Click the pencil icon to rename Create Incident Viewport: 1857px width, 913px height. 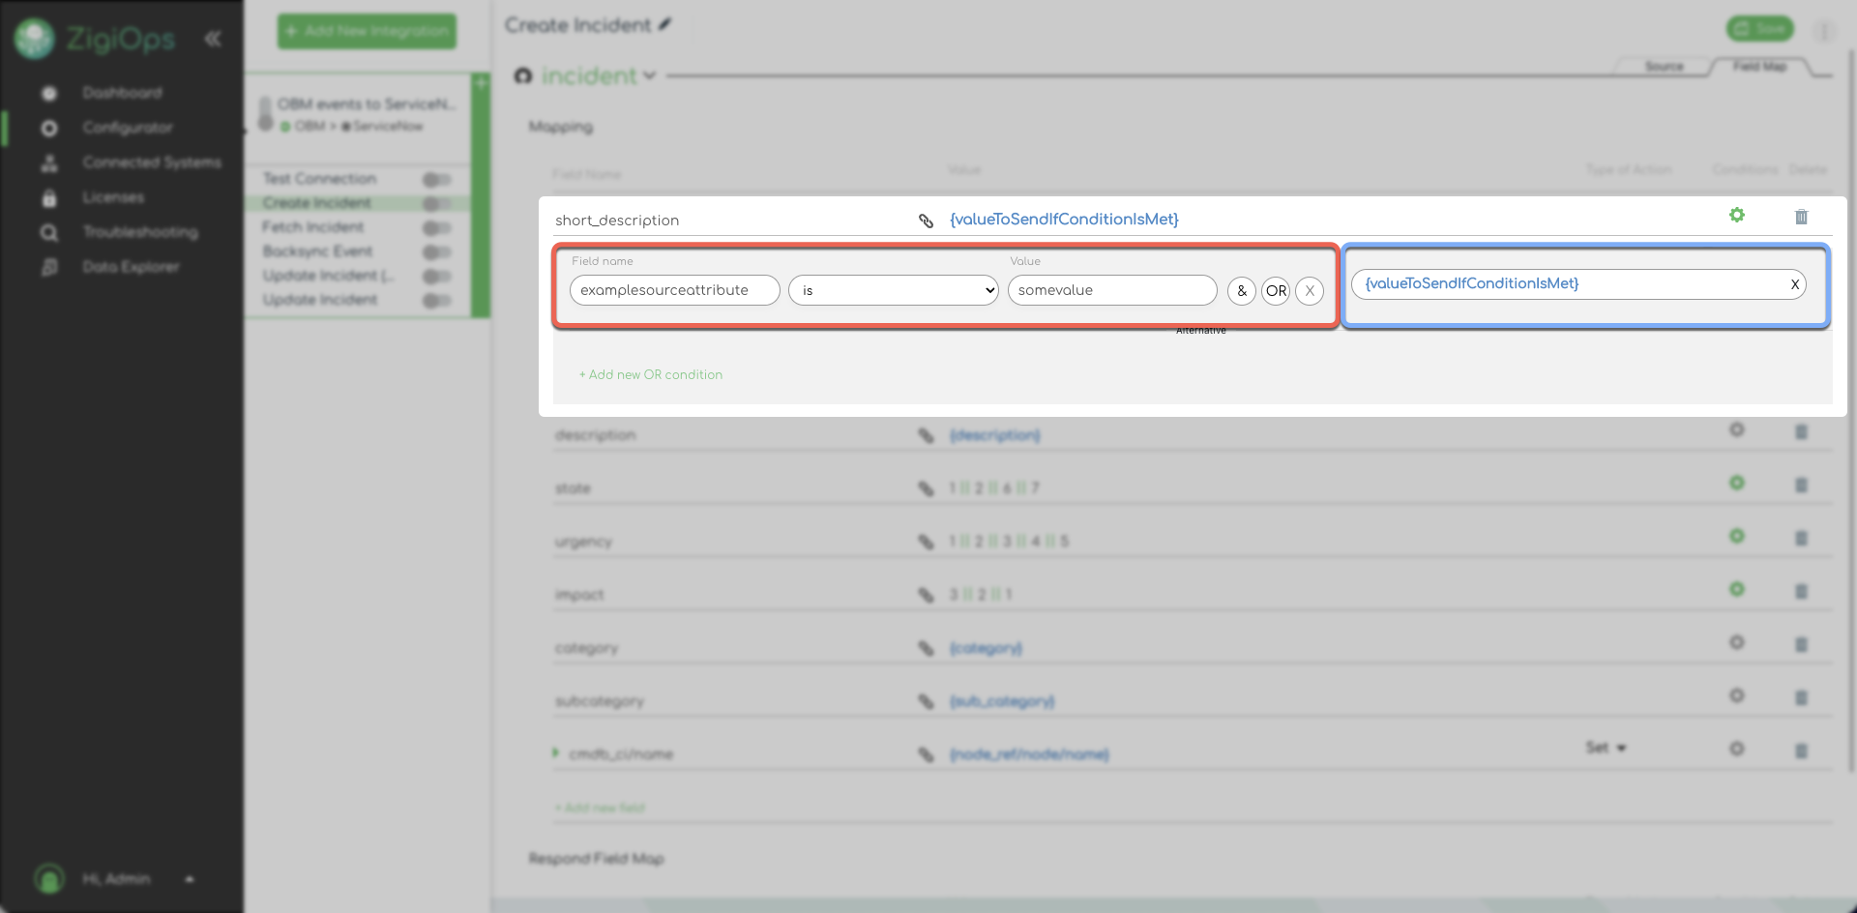[665, 25]
